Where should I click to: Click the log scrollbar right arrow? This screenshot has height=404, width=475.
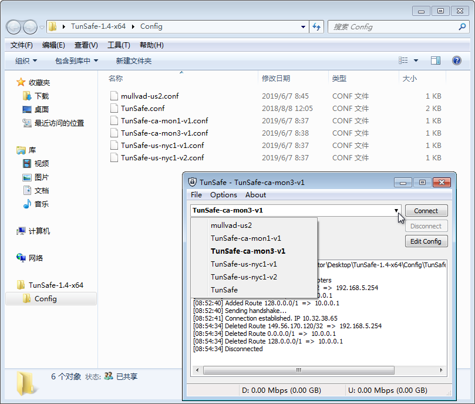(x=441, y=370)
